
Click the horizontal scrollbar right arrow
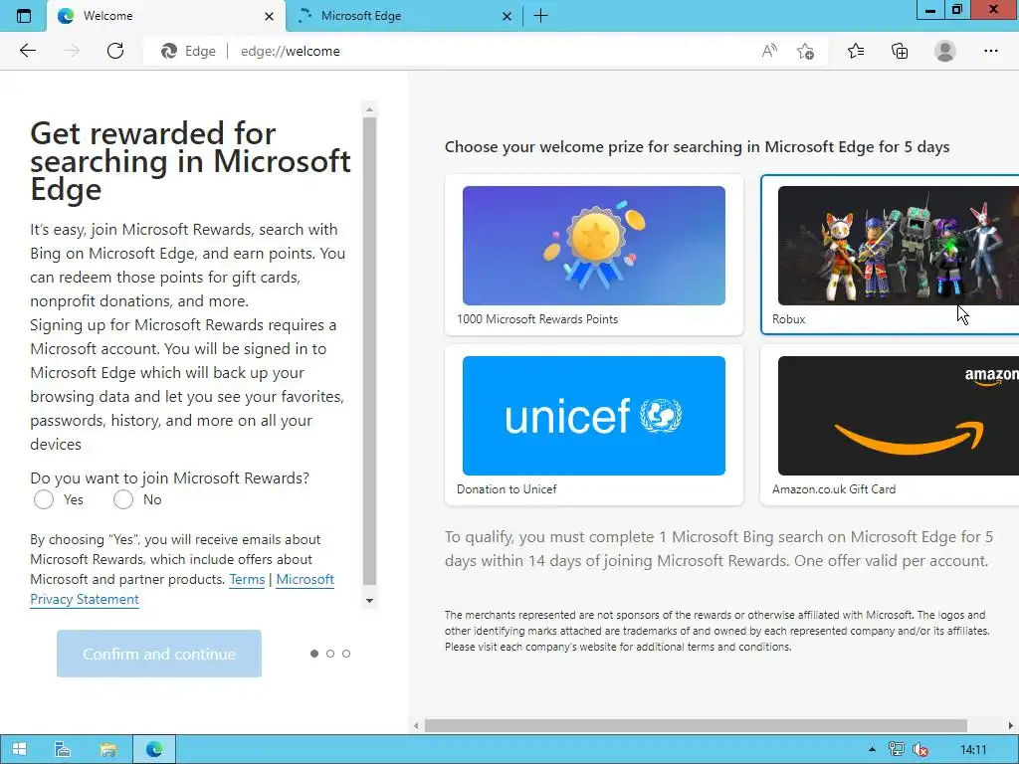(x=1011, y=725)
